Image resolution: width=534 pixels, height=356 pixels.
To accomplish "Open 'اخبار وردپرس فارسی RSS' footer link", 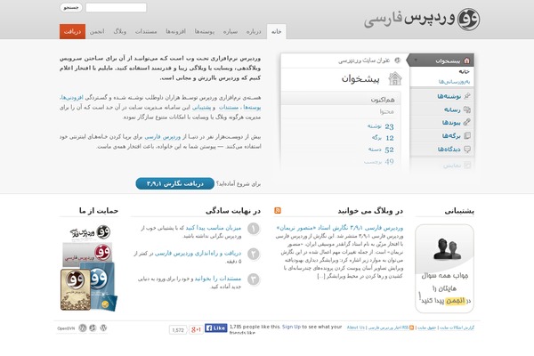I will [x=389, y=328].
